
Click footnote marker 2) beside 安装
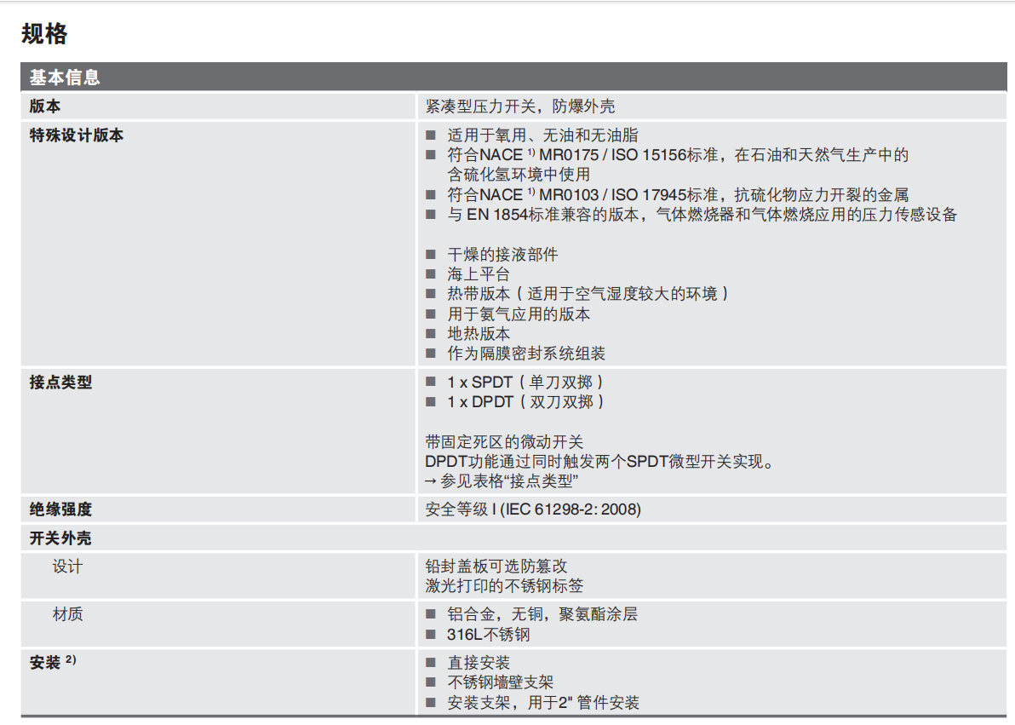tap(72, 659)
